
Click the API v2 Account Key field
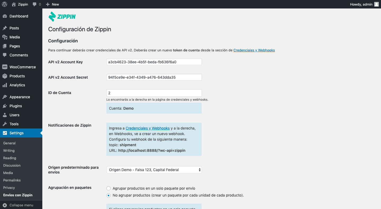(x=154, y=62)
